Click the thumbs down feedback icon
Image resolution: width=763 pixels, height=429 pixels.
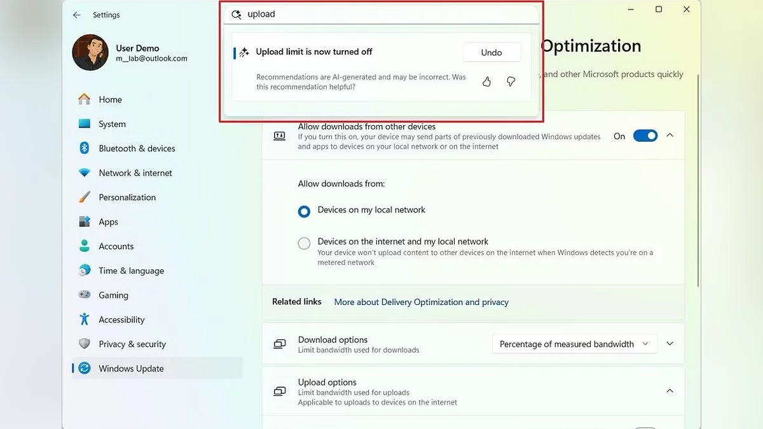pyautogui.click(x=511, y=81)
